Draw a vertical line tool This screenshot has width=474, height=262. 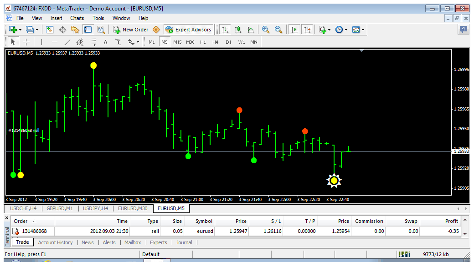(x=41, y=42)
